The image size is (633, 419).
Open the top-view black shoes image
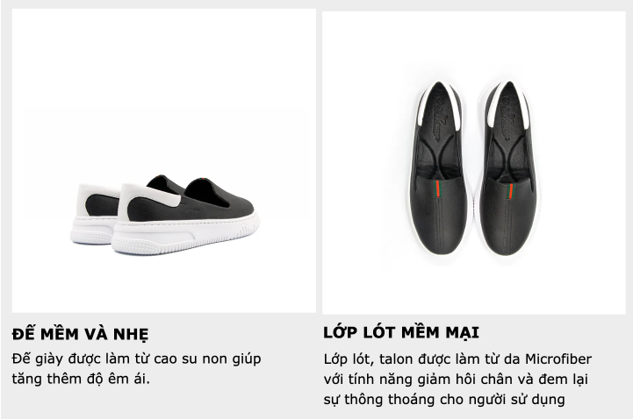[473, 162]
